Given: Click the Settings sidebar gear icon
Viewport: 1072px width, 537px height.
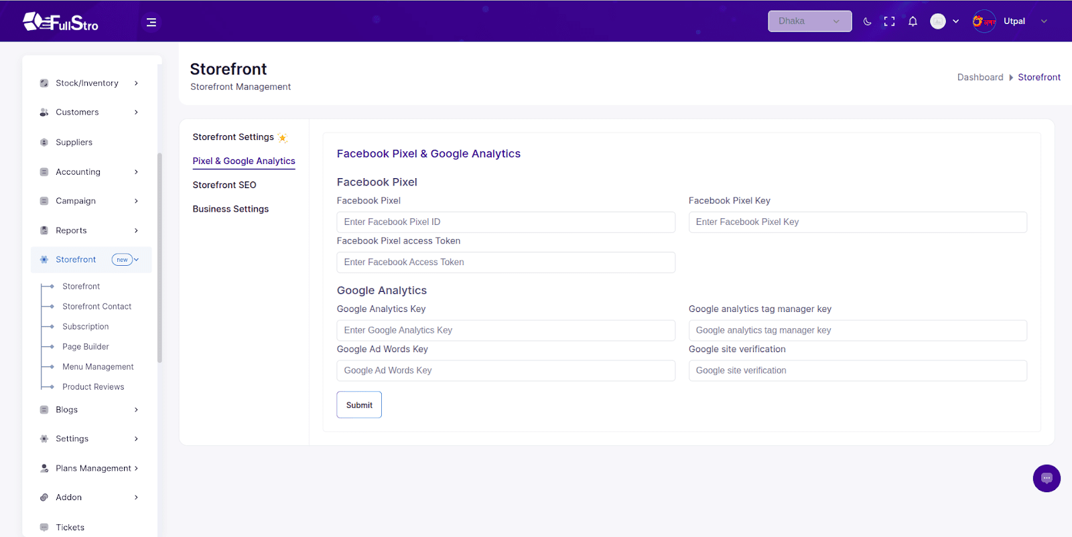Looking at the screenshot, I should pyautogui.click(x=44, y=439).
